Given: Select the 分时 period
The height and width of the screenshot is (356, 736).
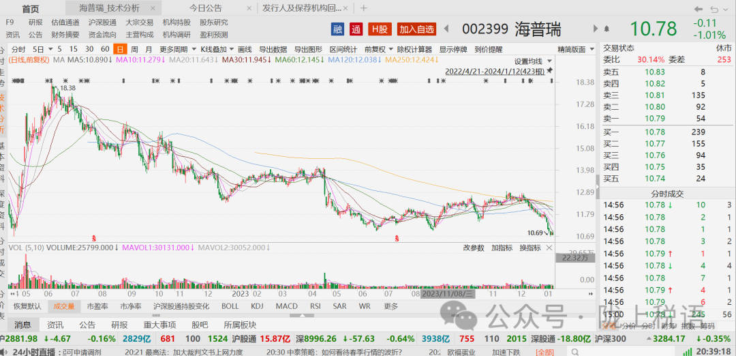Looking at the screenshot, I should click(19, 49).
